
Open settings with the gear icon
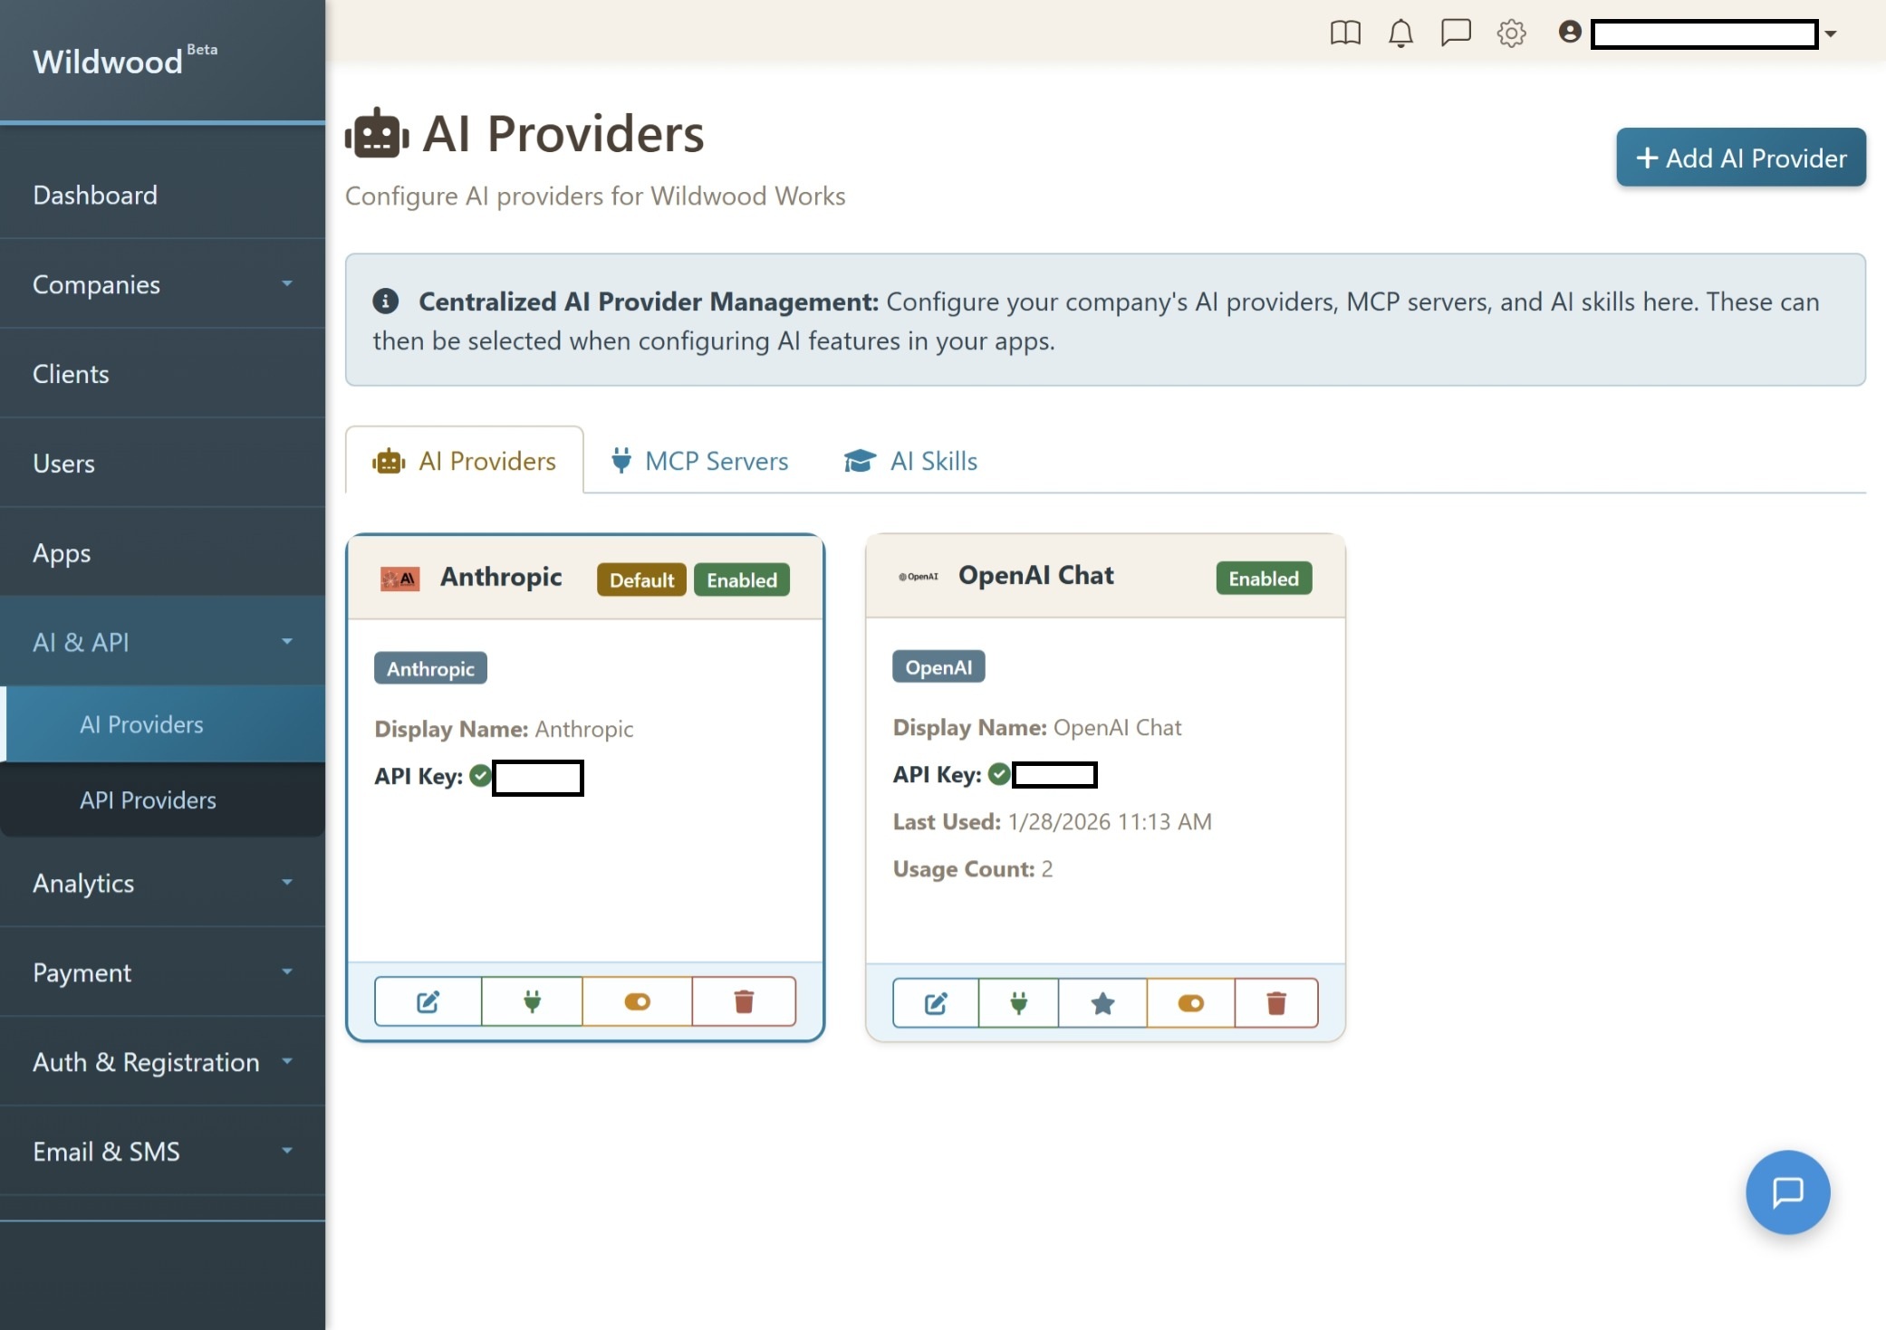pos(1511,33)
